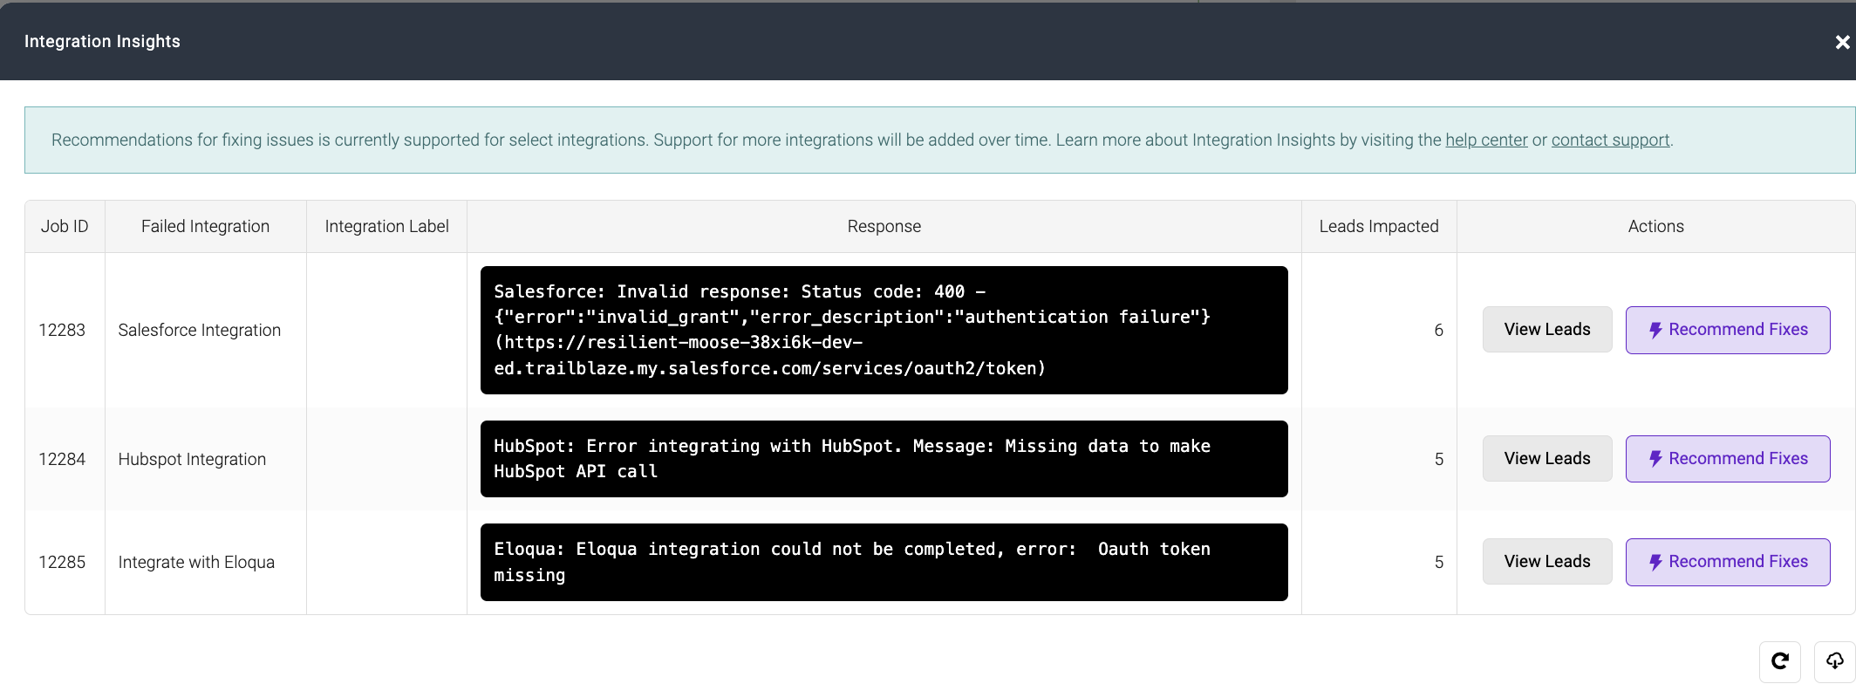Click the lightning bolt icon in Salesforce row
Viewport: 1856px width, 691px height.
pyautogui.click(x=1655, y=331)
